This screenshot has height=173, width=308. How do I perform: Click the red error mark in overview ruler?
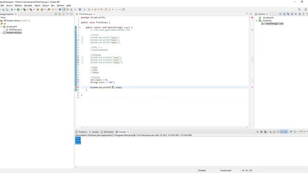click(x=252, y=87)
